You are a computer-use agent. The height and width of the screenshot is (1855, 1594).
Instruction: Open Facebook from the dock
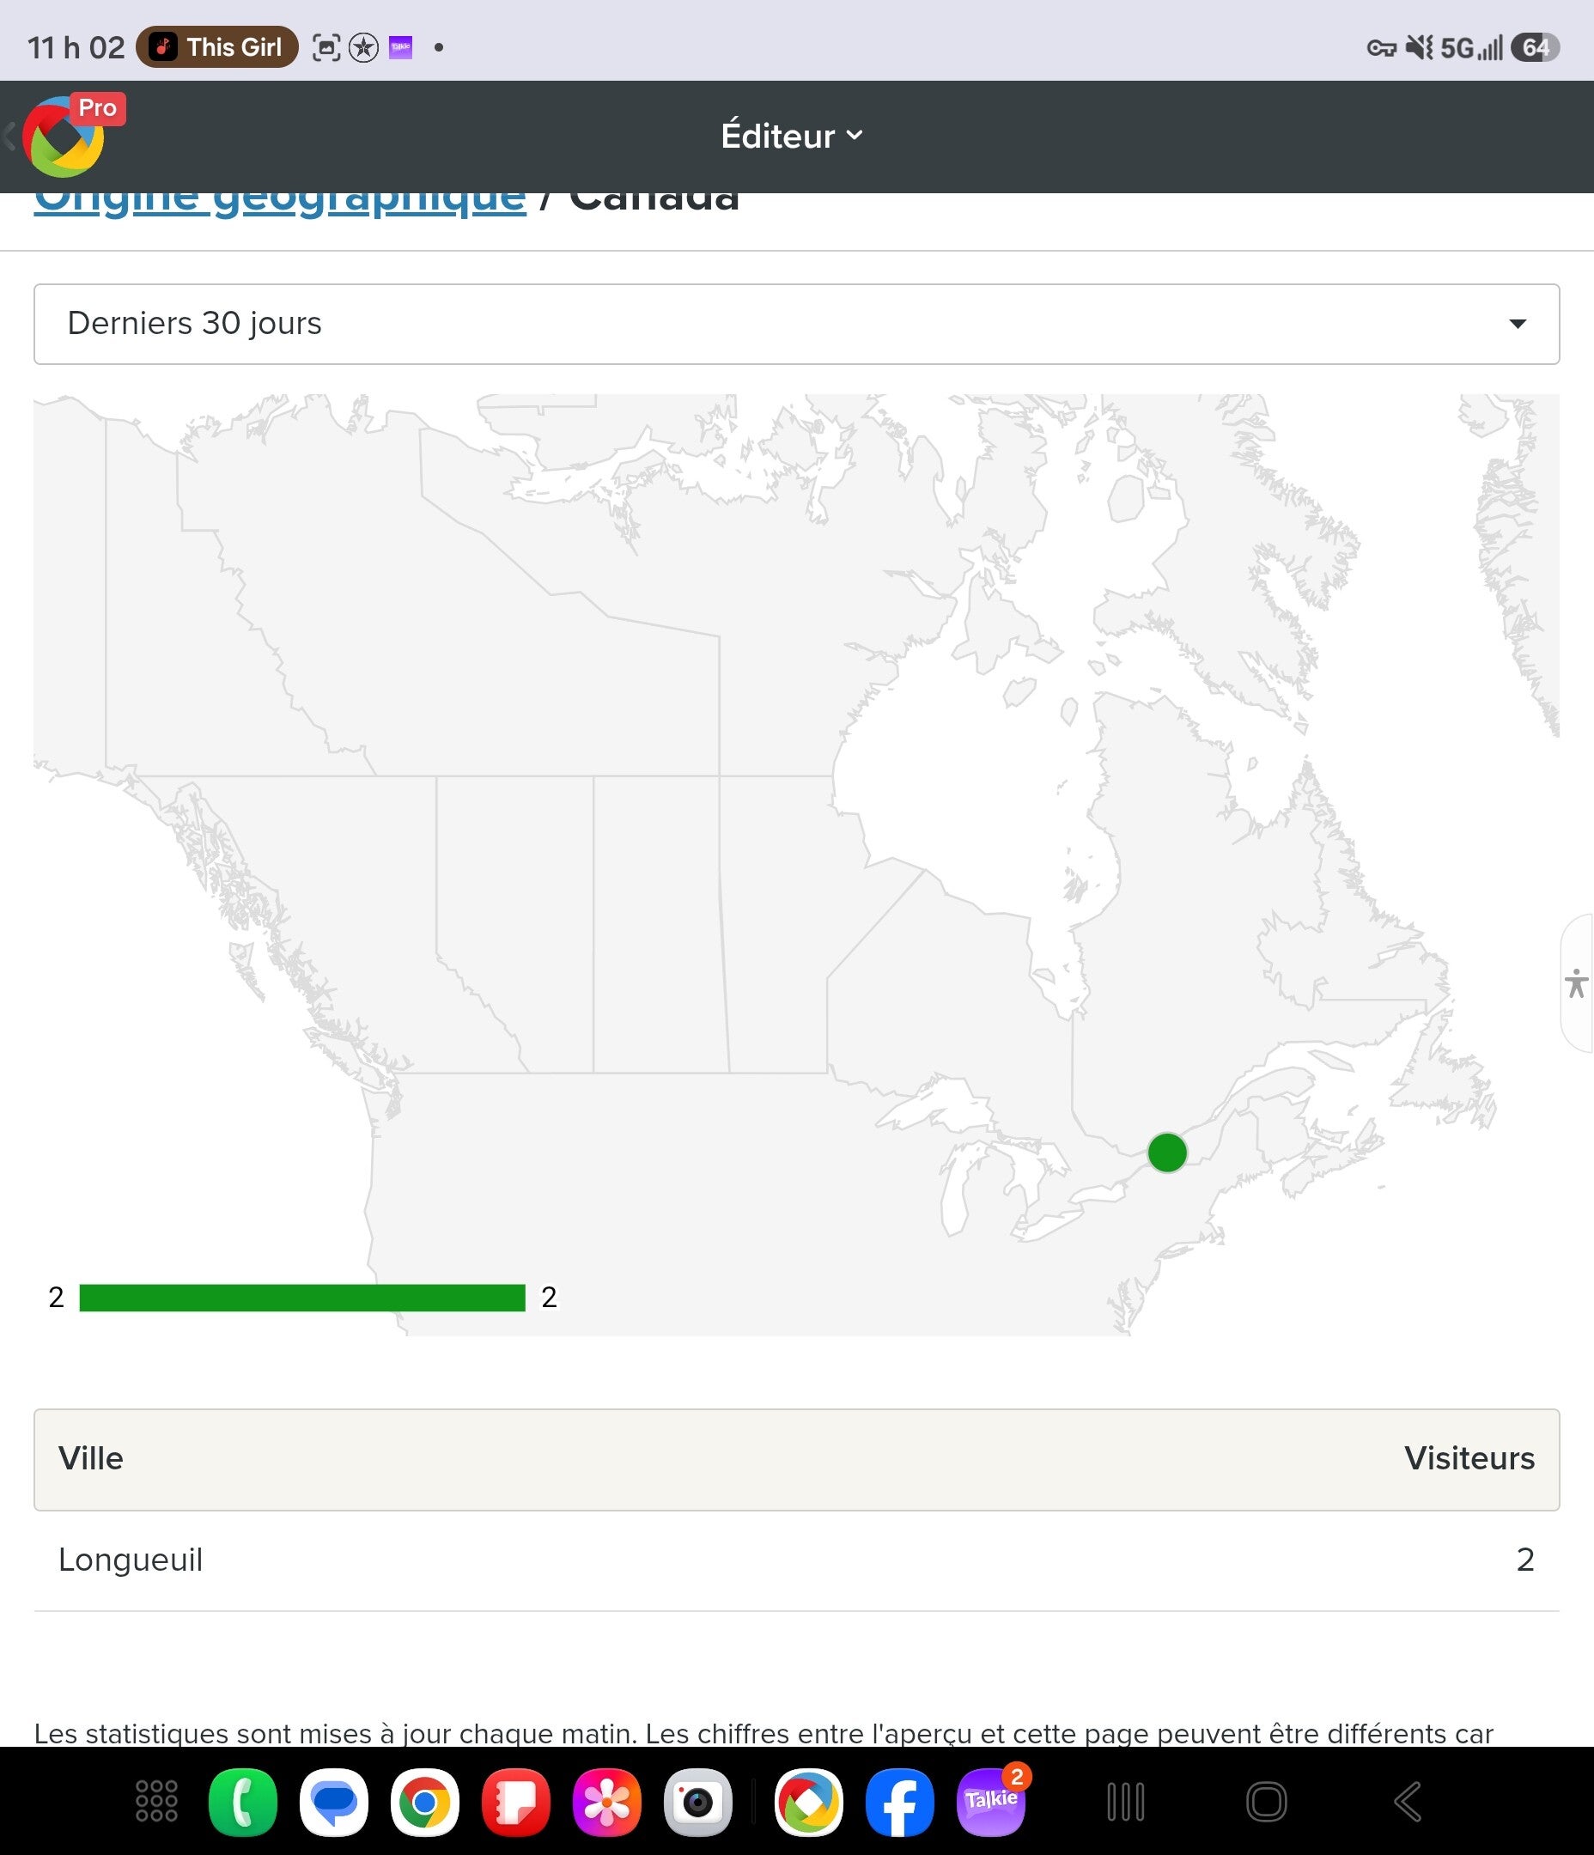pos(900,1802)
